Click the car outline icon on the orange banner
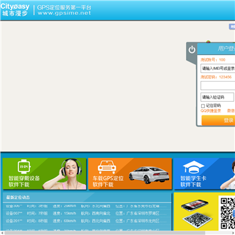This screenshot has height=235, width=235. 107,167
